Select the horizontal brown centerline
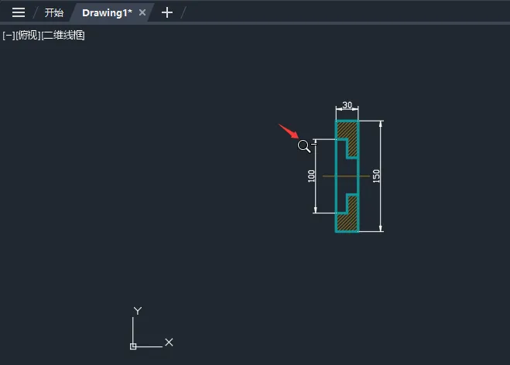 (346, 176)
